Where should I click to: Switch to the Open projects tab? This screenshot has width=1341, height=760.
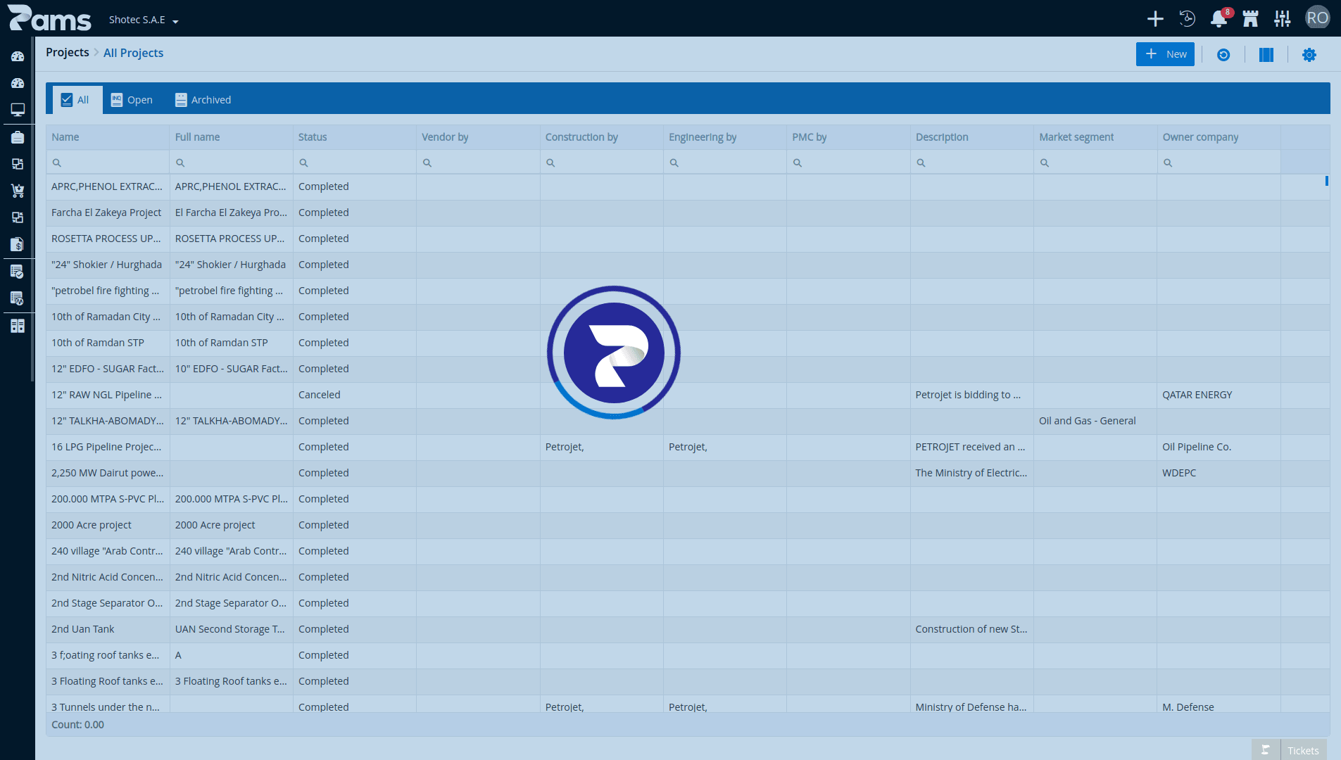132,100
